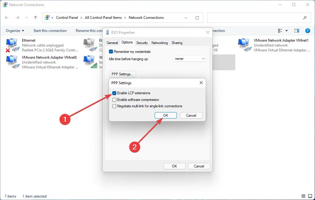The width and height of the screenshot is (315, 200).
Task: Click the Network cable unplugged text
Action: click(43, 45)
